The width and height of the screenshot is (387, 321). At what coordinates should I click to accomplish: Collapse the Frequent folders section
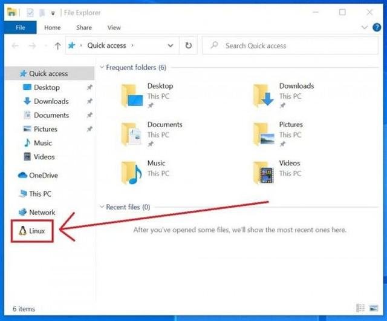tap(100, 67)
